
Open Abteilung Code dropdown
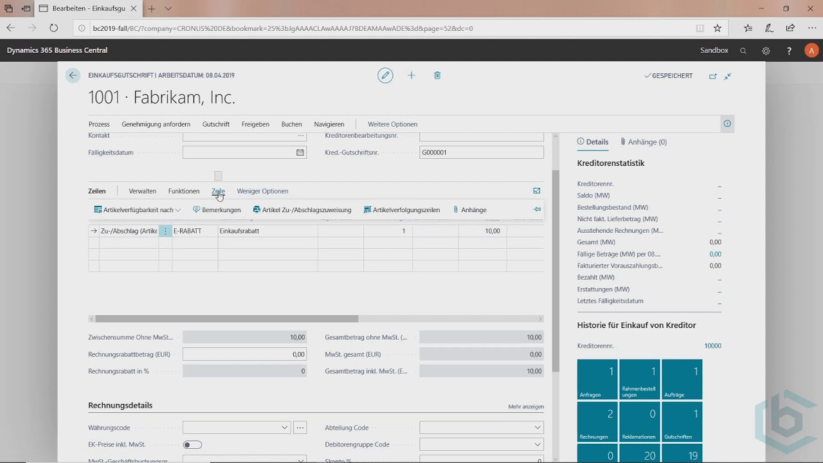pos(538,428)
